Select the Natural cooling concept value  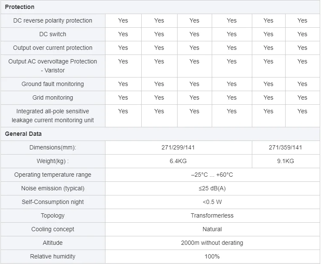coord(212,229)
